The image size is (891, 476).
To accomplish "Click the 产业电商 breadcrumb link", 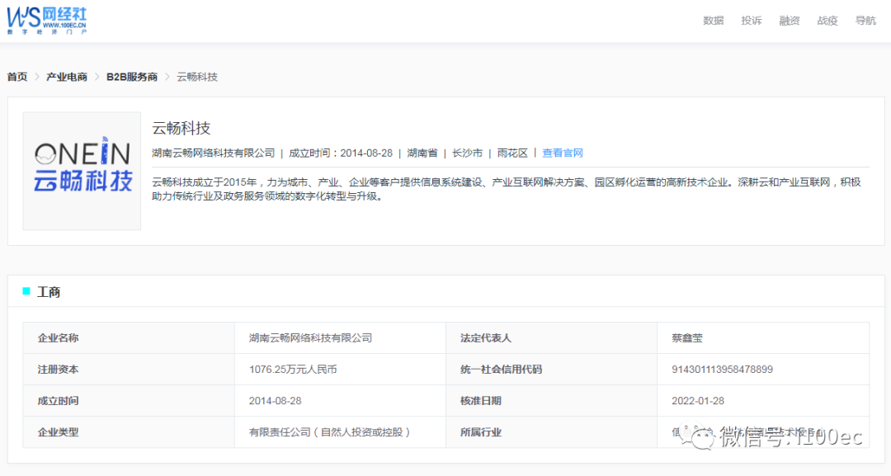I will point(67,77).
